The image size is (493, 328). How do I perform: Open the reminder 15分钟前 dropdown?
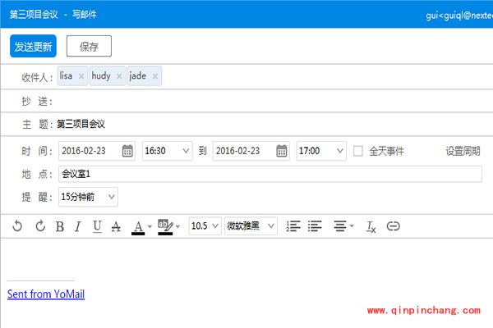point(88,197)
